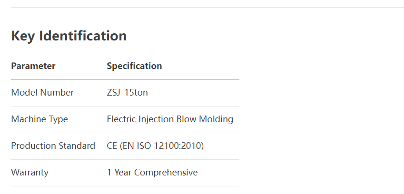Click the word Comprehensive in Warranty row
404x194 pixels.
[x=166, y=173]
